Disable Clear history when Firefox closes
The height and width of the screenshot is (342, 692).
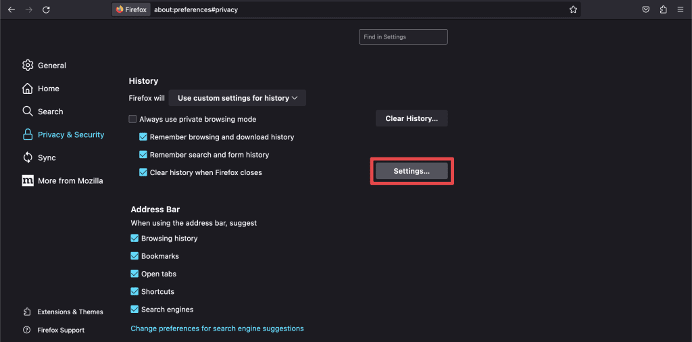coord(143,172)
